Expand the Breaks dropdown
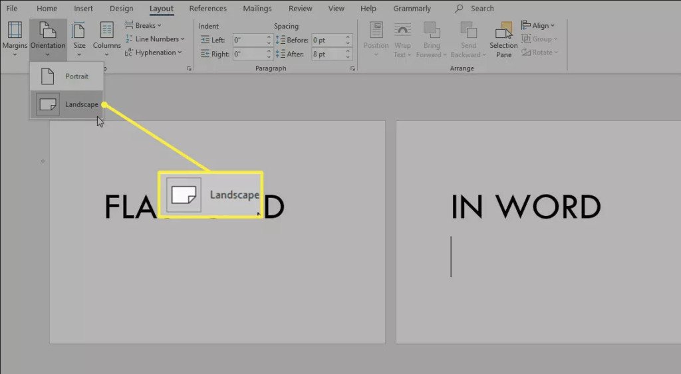This screenshot has height=374, width=681. pyautogui.click(x=143, y=26)
